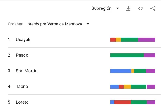Viewport: 161px width, 110px height.
Task: Select the Ucayali region row
Action: coord(81,40)
